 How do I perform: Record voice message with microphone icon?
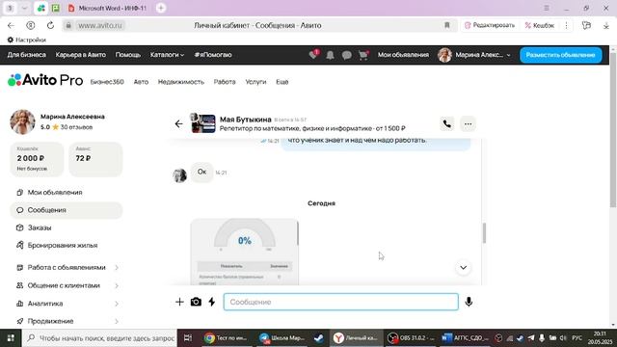(x=469, y=302)
